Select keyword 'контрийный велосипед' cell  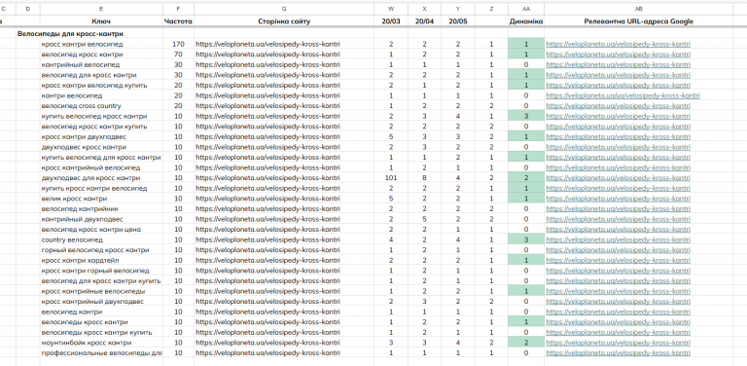101,65
